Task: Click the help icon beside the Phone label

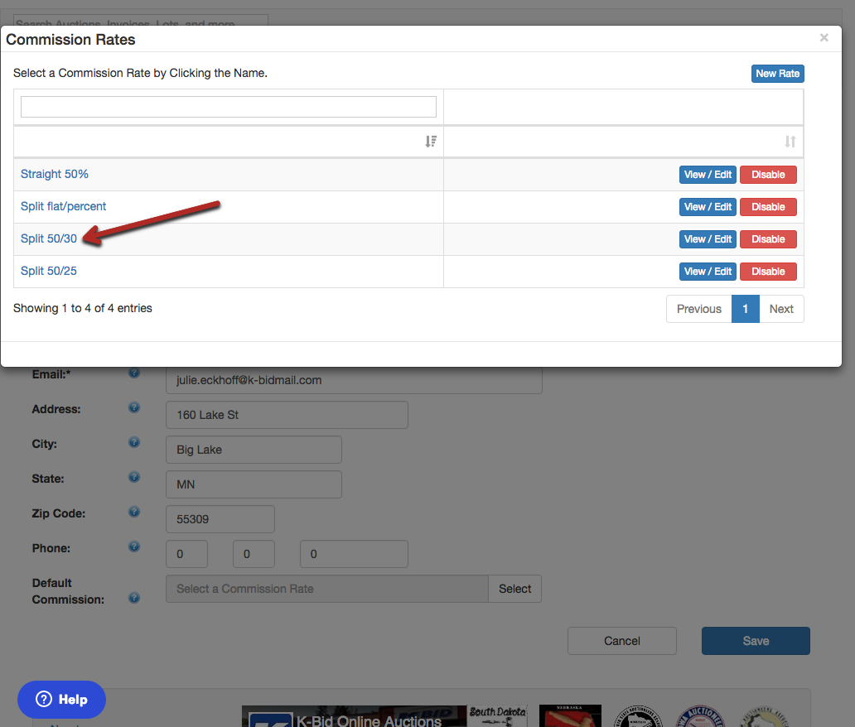Action: (x=134, y=547)
